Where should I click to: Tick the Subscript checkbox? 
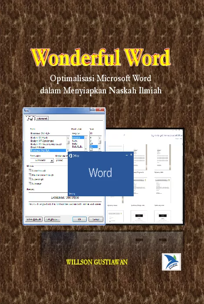(30, 183)
